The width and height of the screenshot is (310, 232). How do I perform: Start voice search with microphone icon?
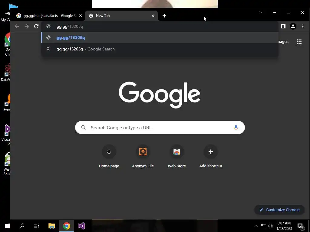coord(236,128)
